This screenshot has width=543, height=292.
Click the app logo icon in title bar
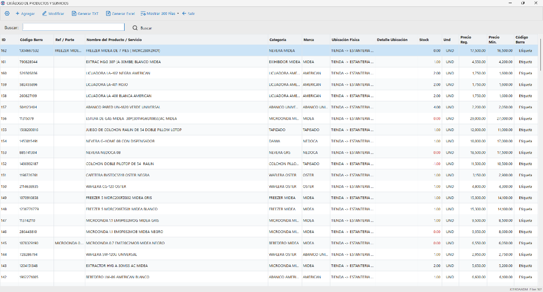pos(3,3)
